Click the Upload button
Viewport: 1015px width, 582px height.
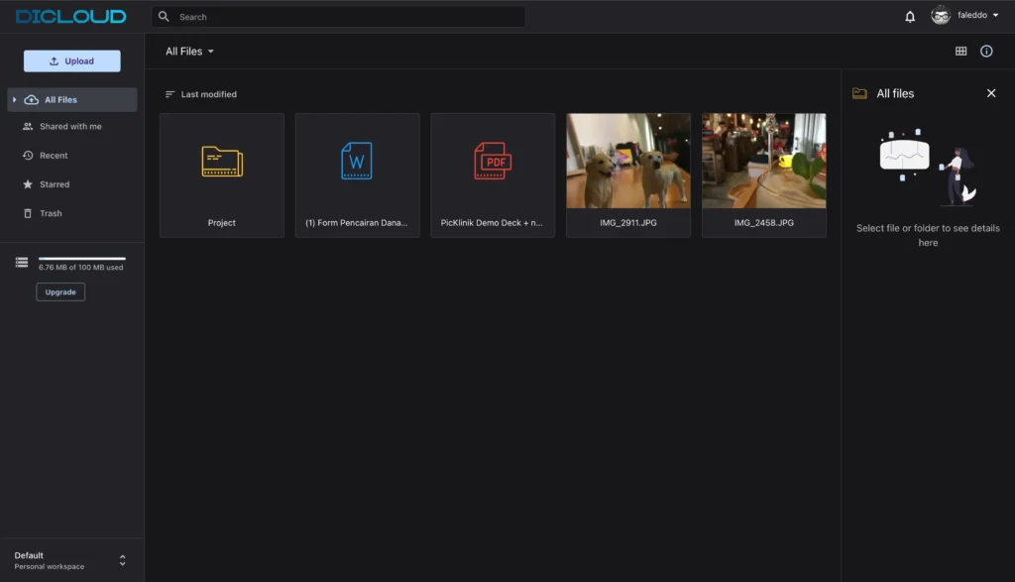pos(72,61)
